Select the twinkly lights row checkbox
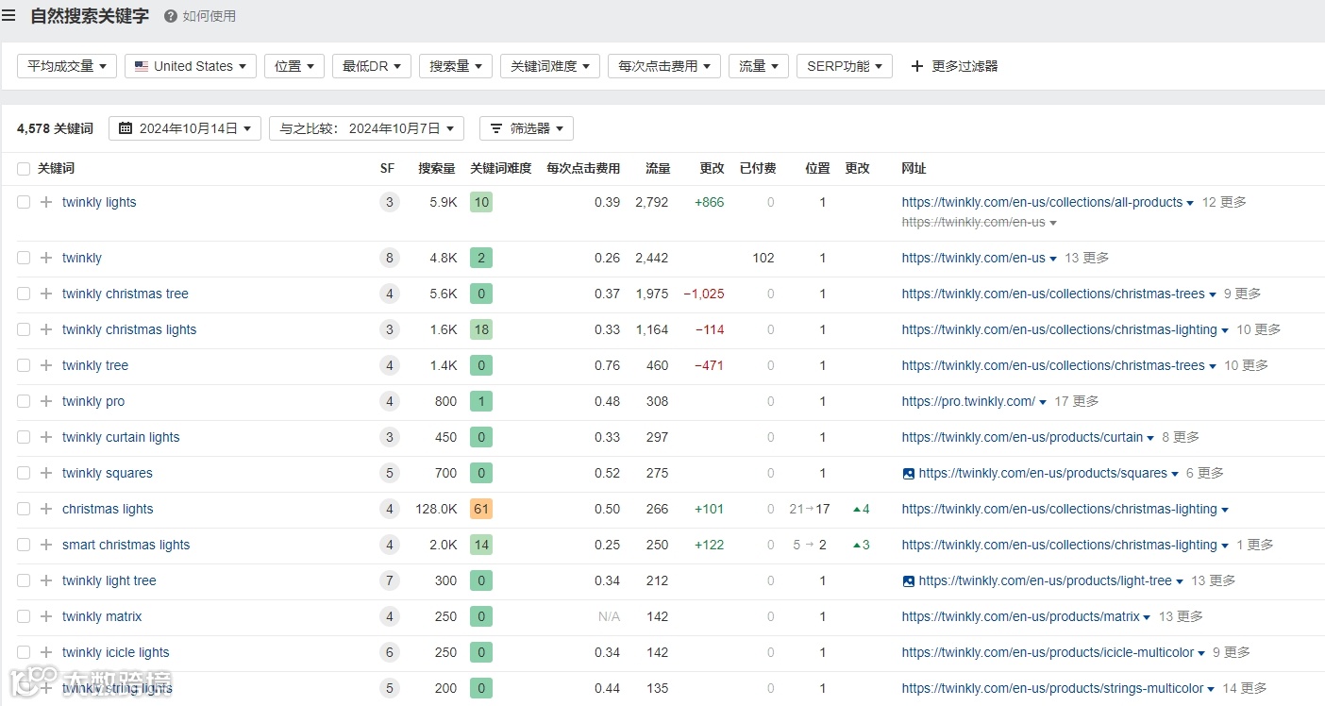The image size is (1325, 706). click(24, 202)
